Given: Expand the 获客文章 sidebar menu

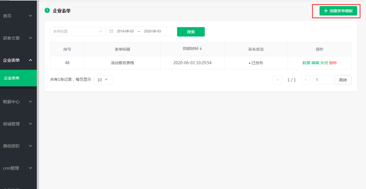Looking at the screenshot, I should tap(18, 38).
